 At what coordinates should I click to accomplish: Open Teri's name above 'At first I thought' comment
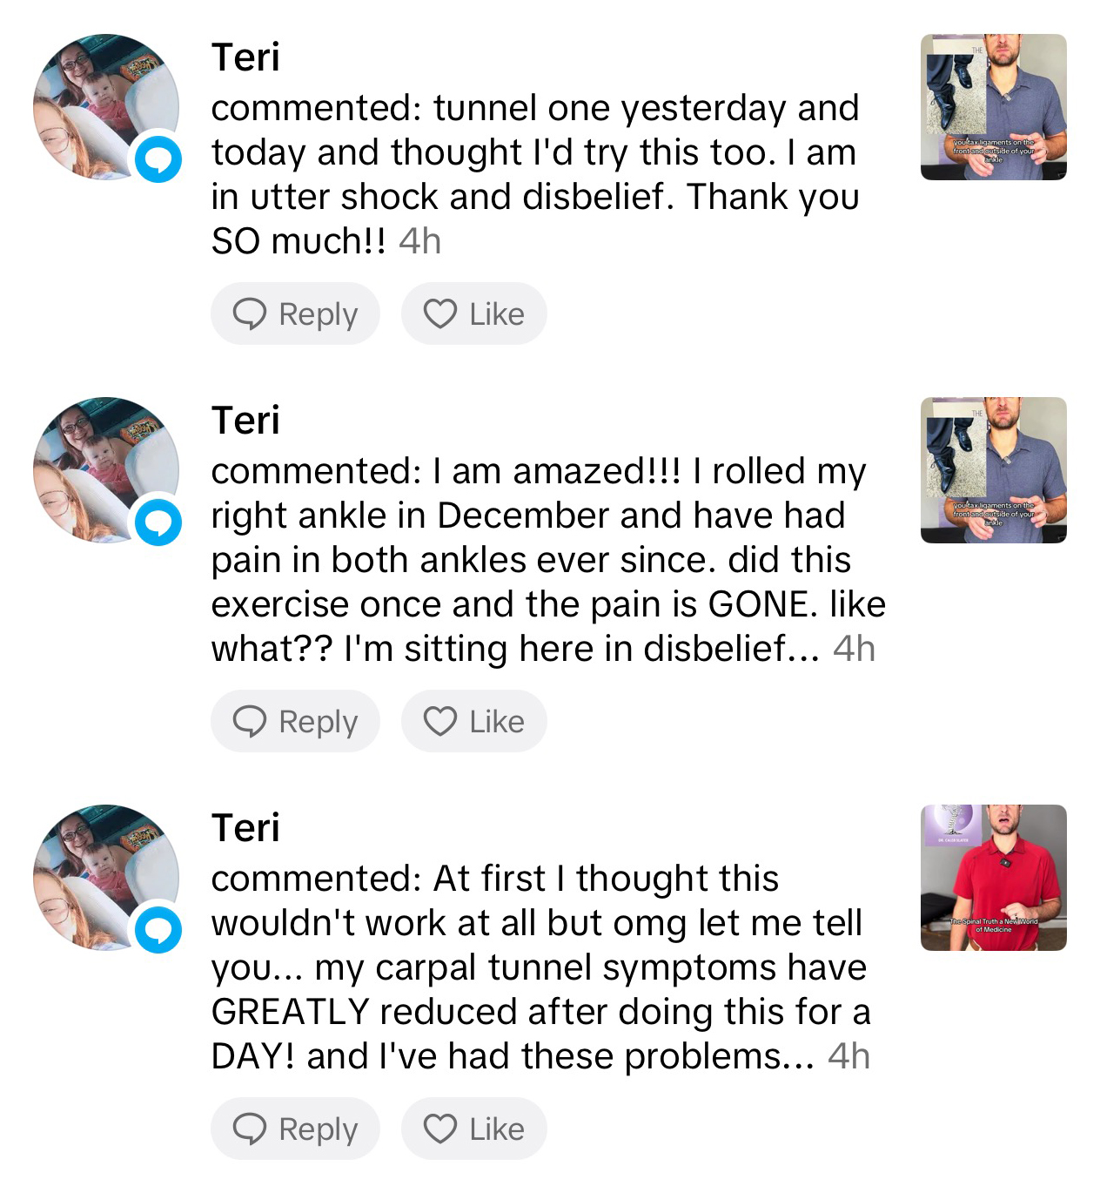click(x=245, y=828)
